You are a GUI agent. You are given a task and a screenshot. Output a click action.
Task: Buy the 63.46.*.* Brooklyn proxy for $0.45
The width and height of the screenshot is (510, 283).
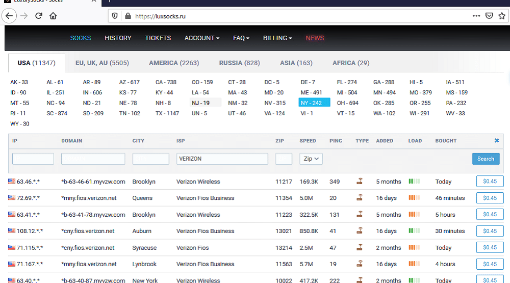(x=490, y=181)
